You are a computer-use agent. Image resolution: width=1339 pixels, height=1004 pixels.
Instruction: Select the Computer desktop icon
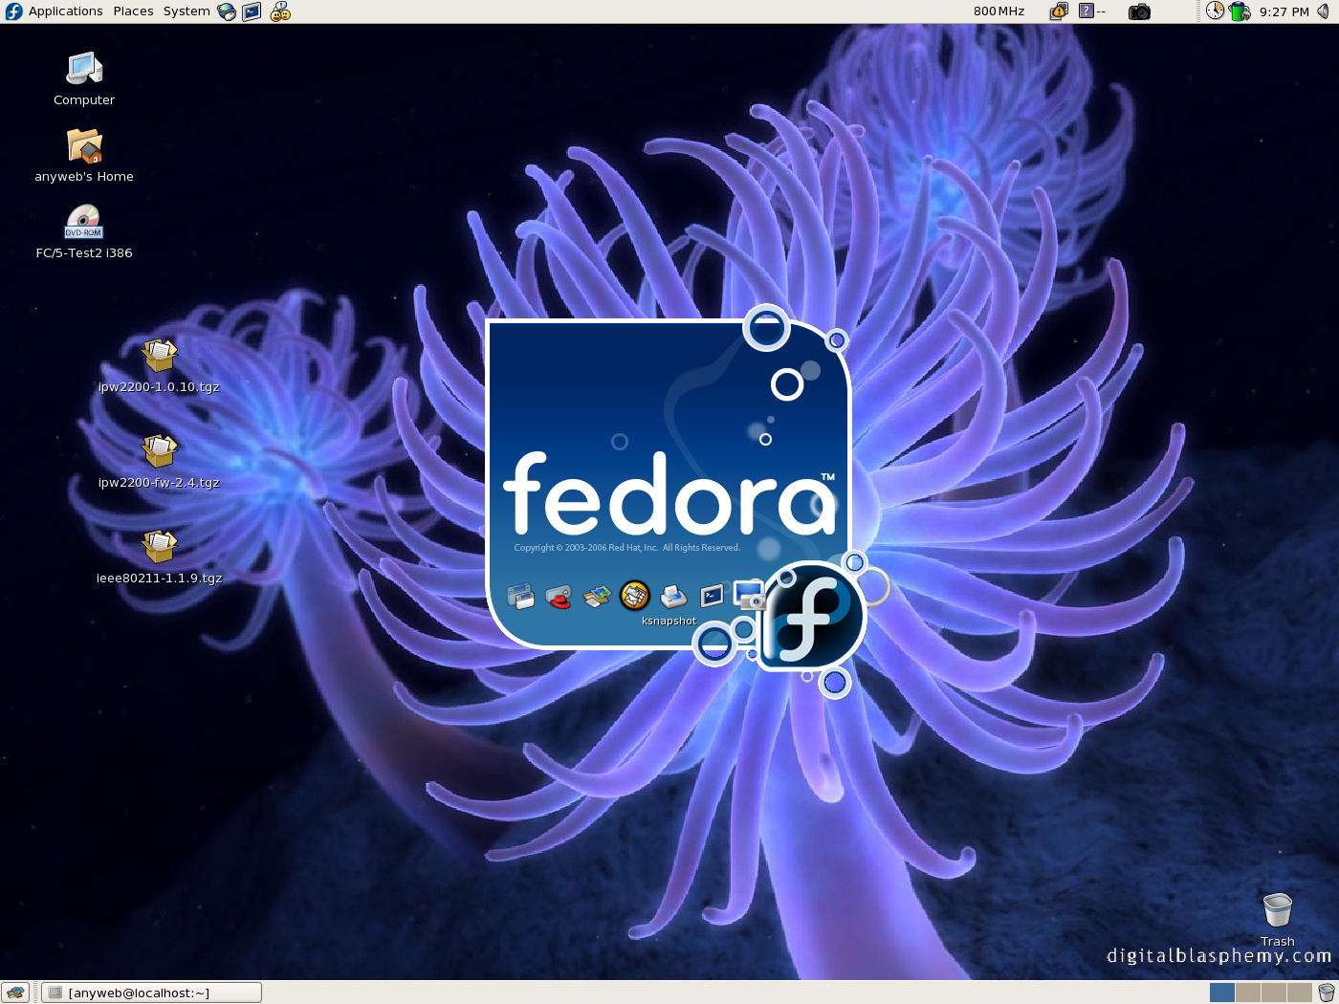coord(84,78)
